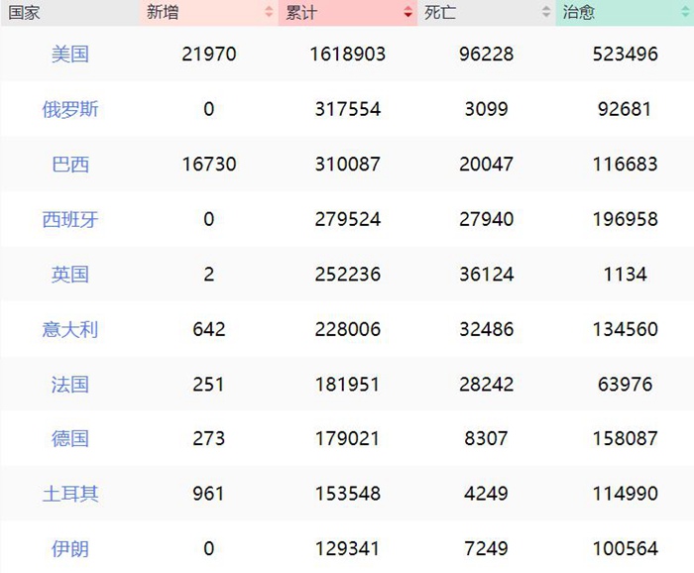The image size is (694, 573).
Task: Open details for 西班牙
Action: click(70, 219)
